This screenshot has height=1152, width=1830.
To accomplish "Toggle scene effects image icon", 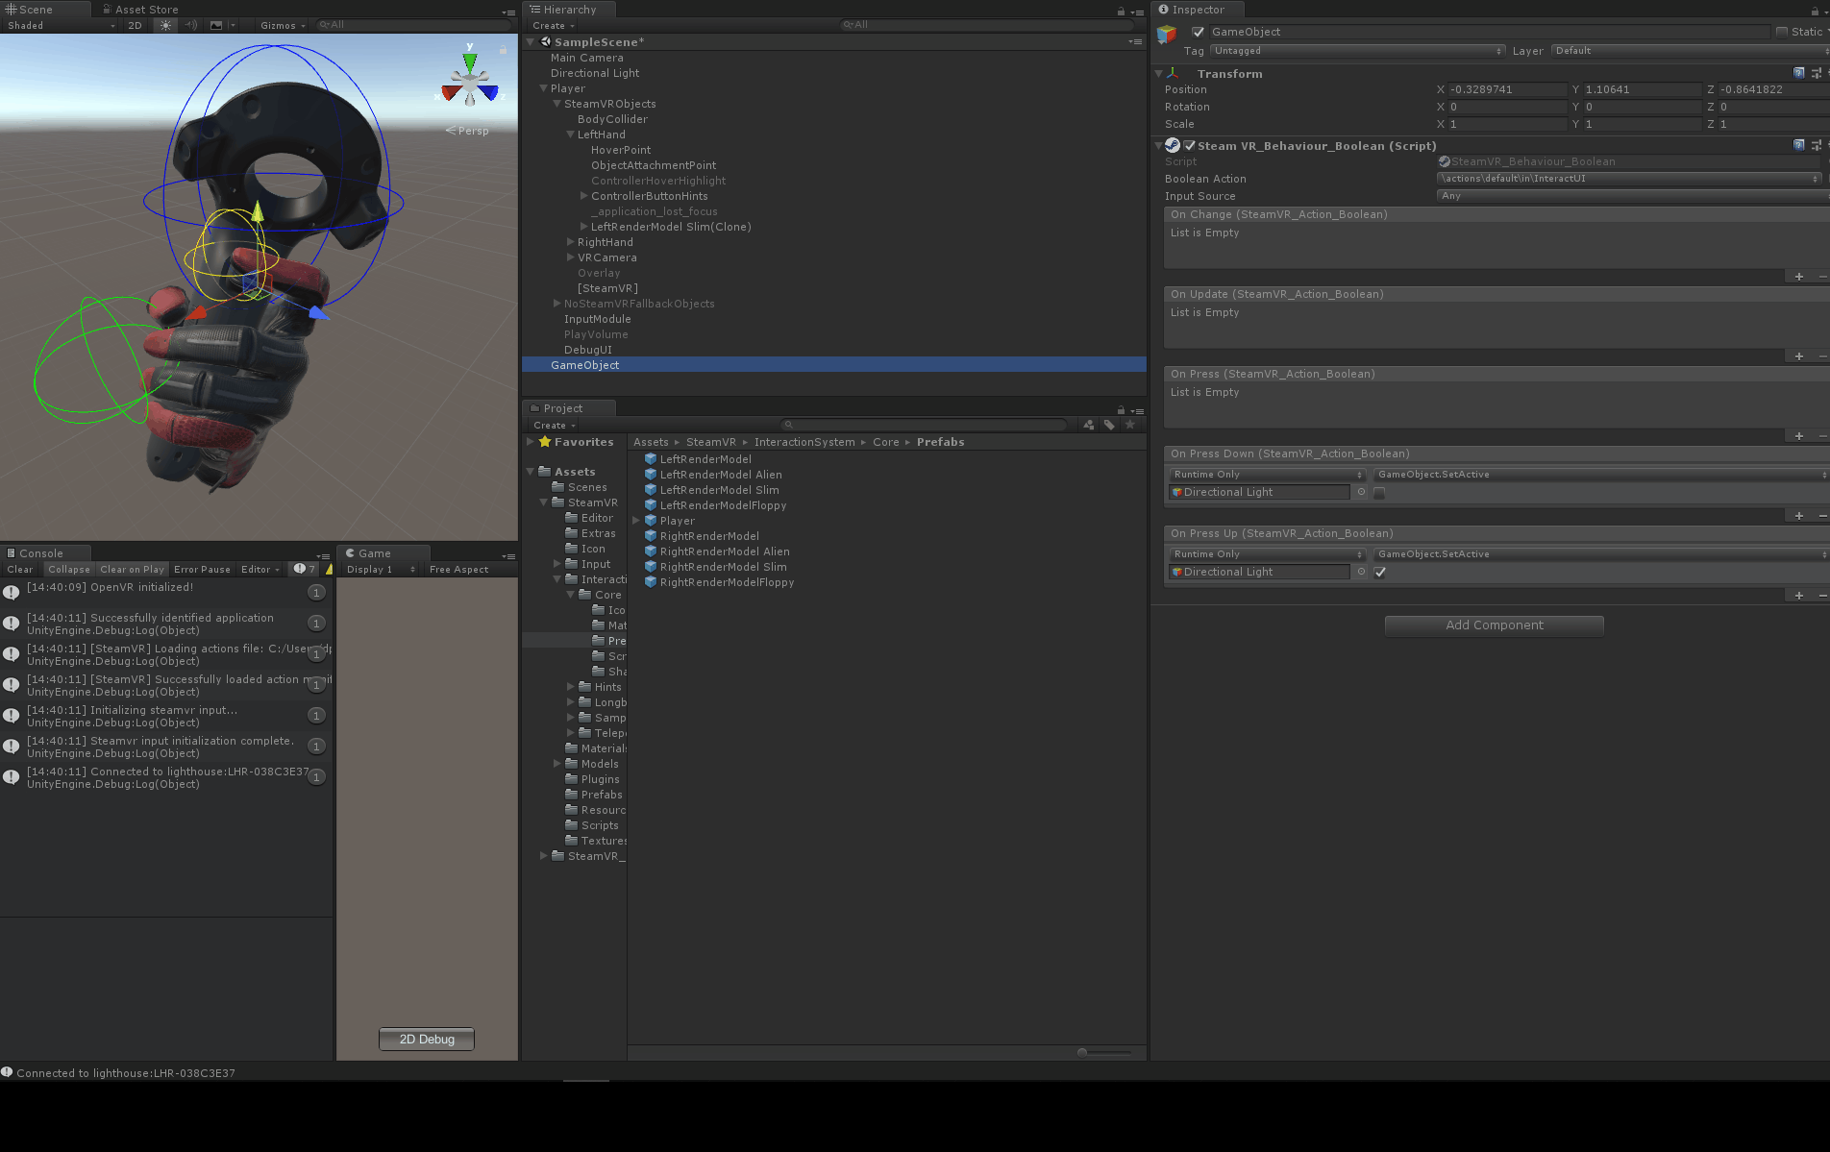I will pyautogui.click(x=216, y=26).
